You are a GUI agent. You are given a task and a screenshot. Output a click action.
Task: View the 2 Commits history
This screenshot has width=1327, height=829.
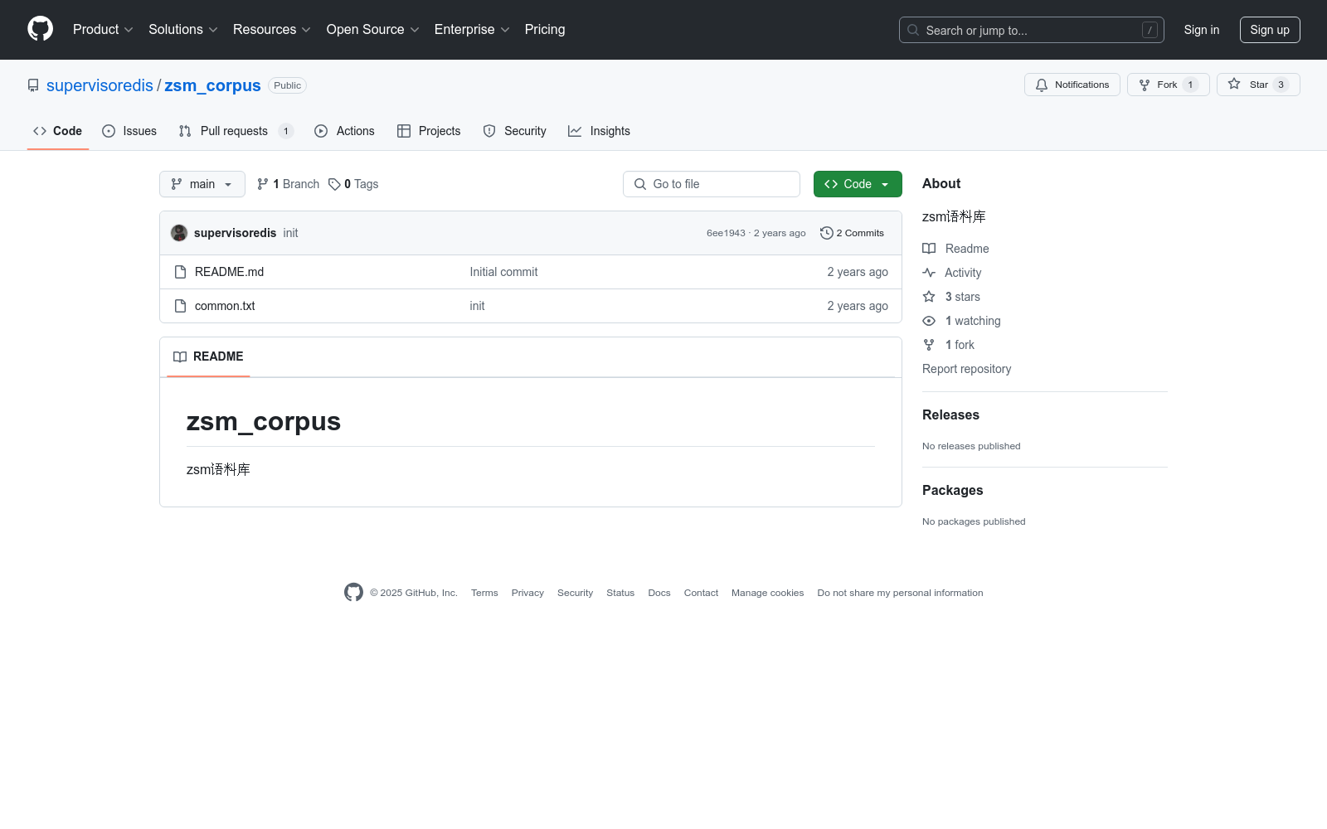click(x=852, y=233)
